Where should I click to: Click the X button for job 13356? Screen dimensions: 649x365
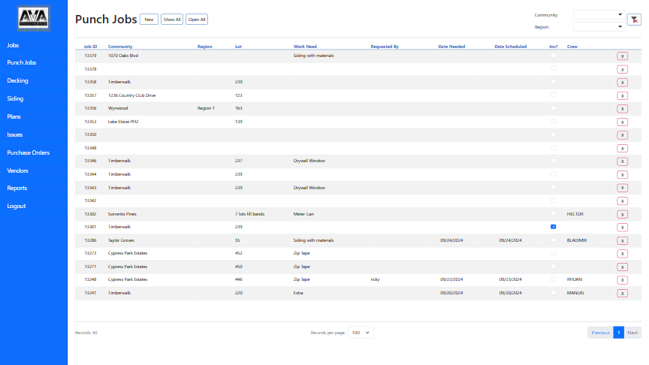(622, 108)
